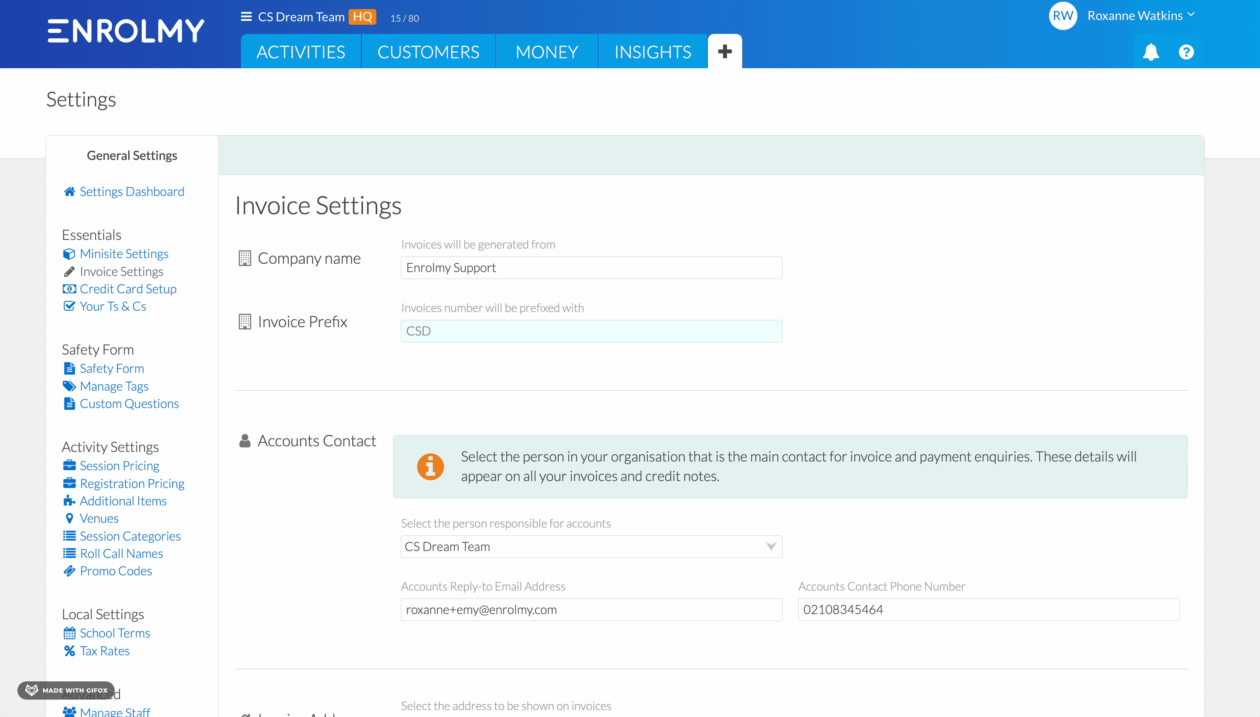Click the Invoice Settings sidebar item

click(x=121, y=272)
